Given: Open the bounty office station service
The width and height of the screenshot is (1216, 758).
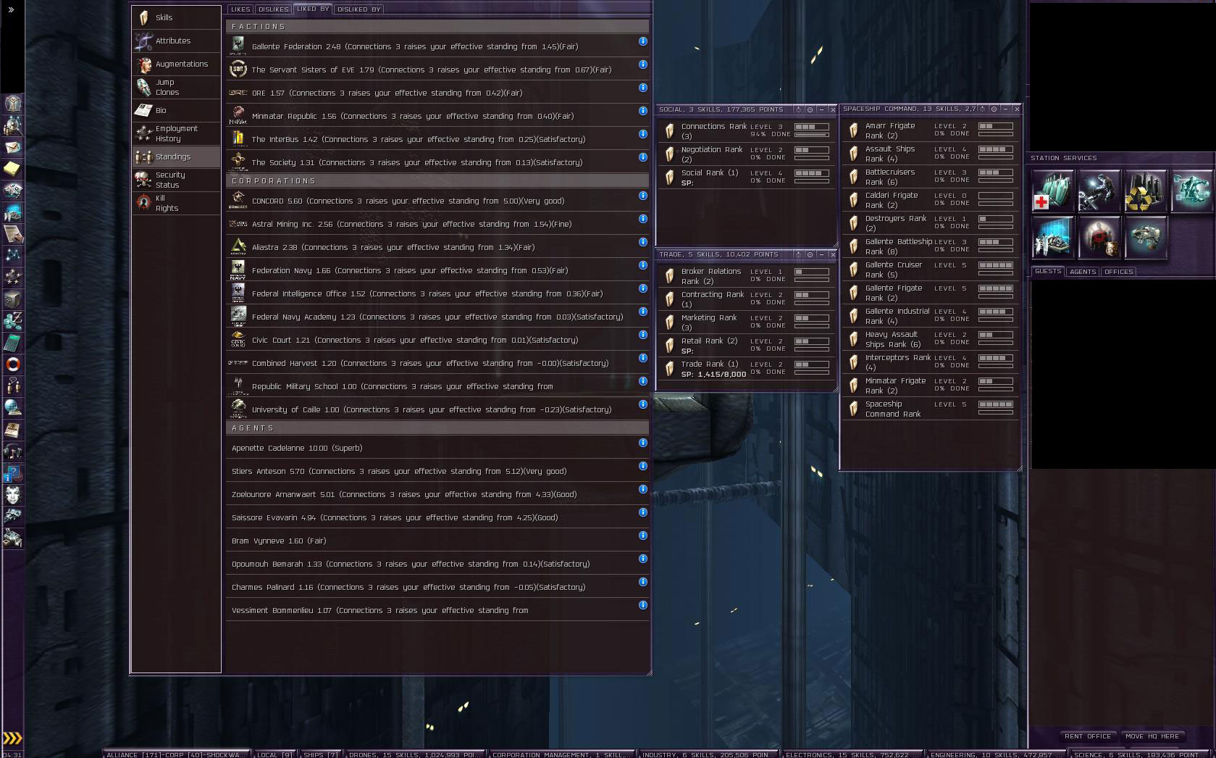Looking at the screenshot, I should tap(1099, 237).
